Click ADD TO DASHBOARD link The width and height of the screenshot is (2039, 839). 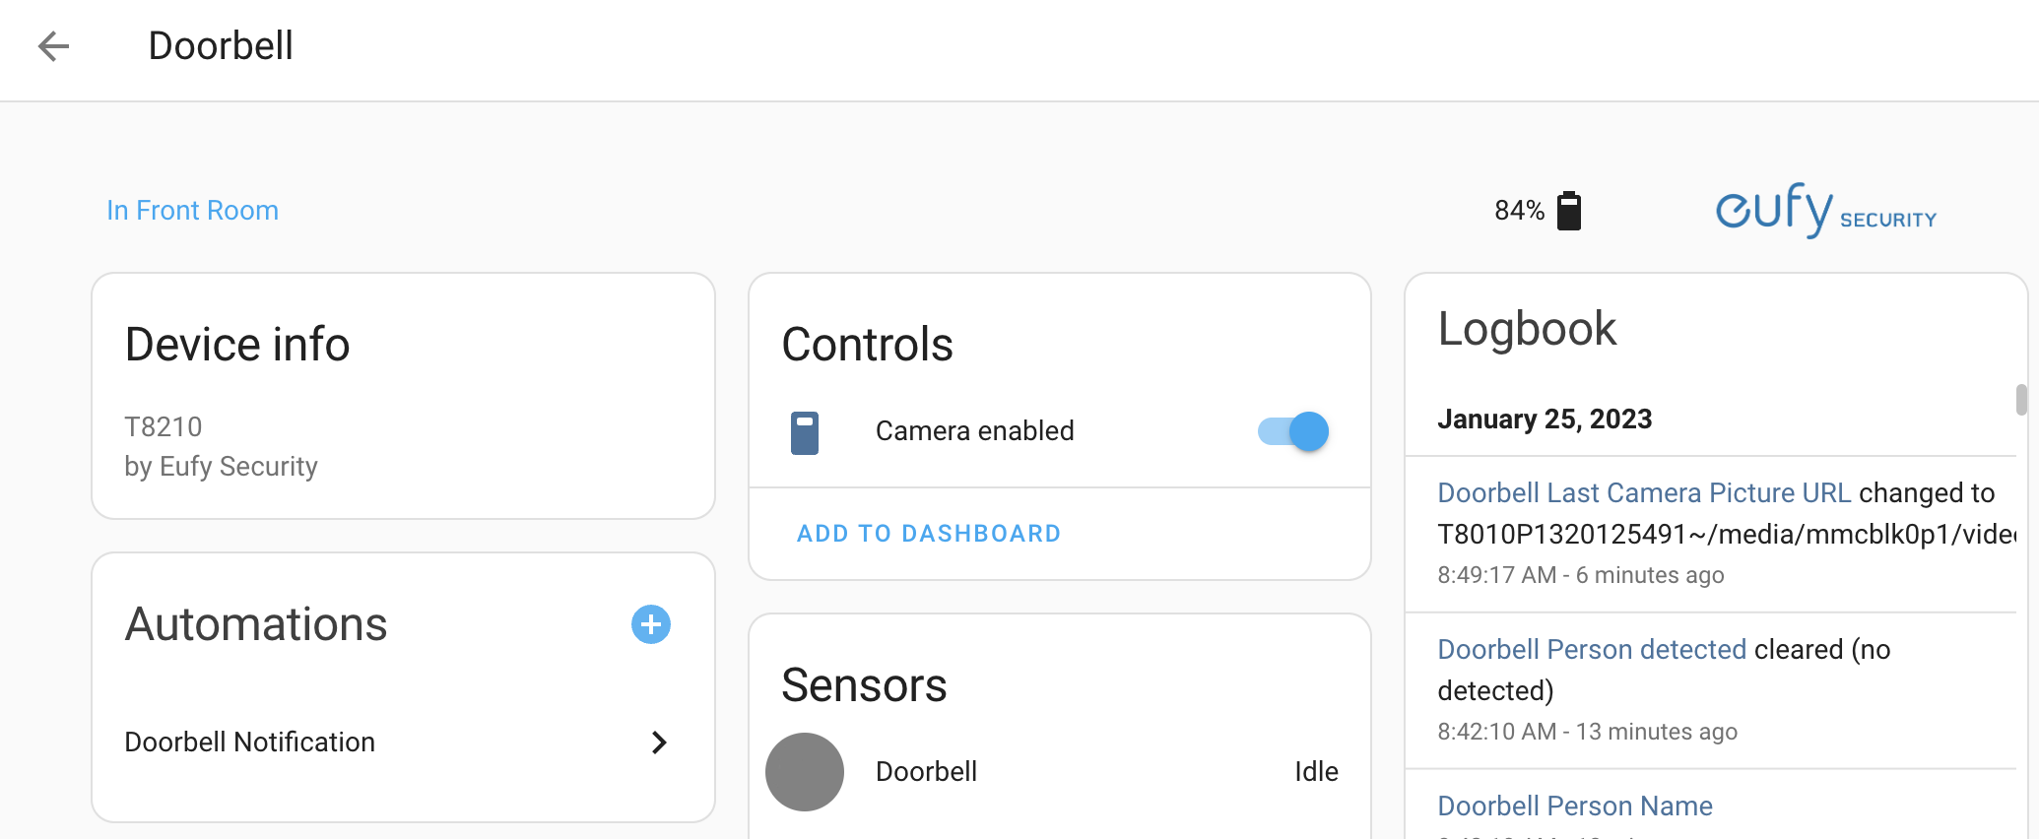[x=928, y=533]
